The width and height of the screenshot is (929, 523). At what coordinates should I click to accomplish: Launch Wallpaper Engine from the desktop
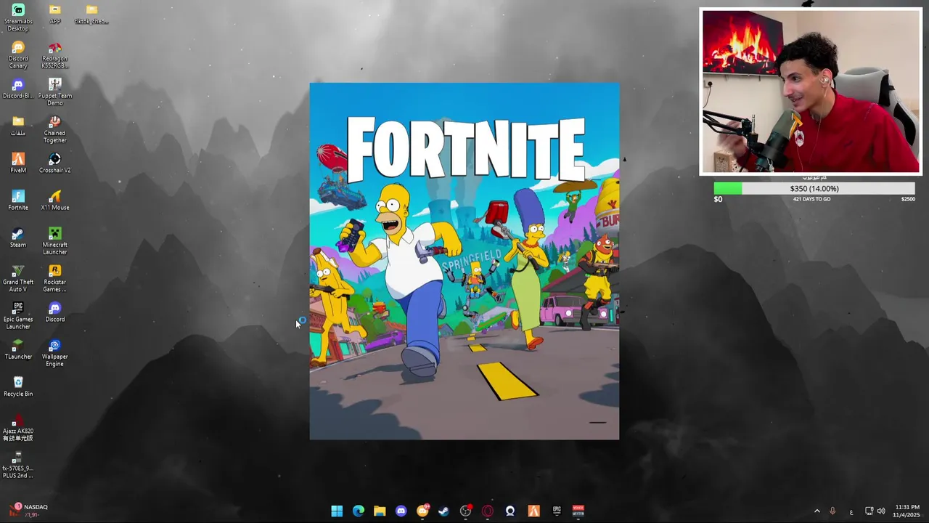55,352
